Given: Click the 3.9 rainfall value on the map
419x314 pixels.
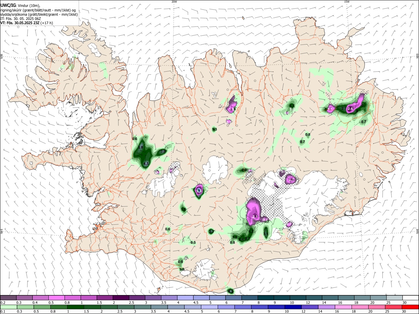Looking at the screenshot, I should click(141, 148).
